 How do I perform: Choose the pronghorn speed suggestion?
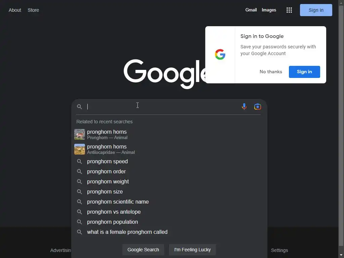169,162
